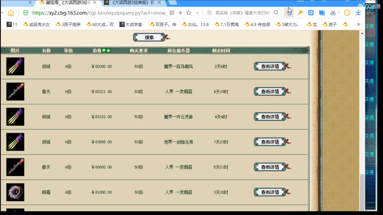Click the 搜索 search button
Viewport: 383px width, 215px height.
click(149, 37)
